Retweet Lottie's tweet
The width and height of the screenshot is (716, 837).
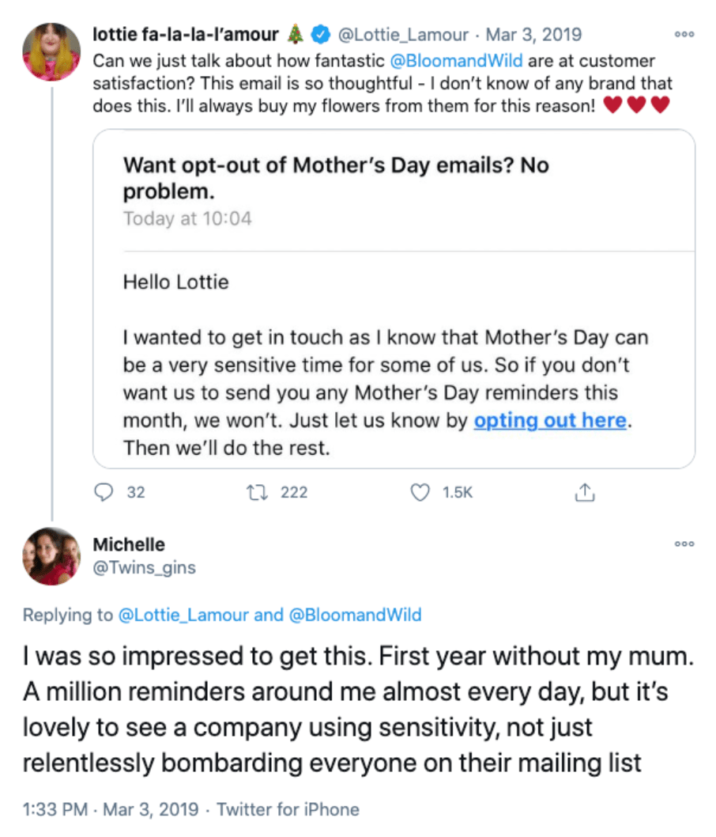(256, 492)
